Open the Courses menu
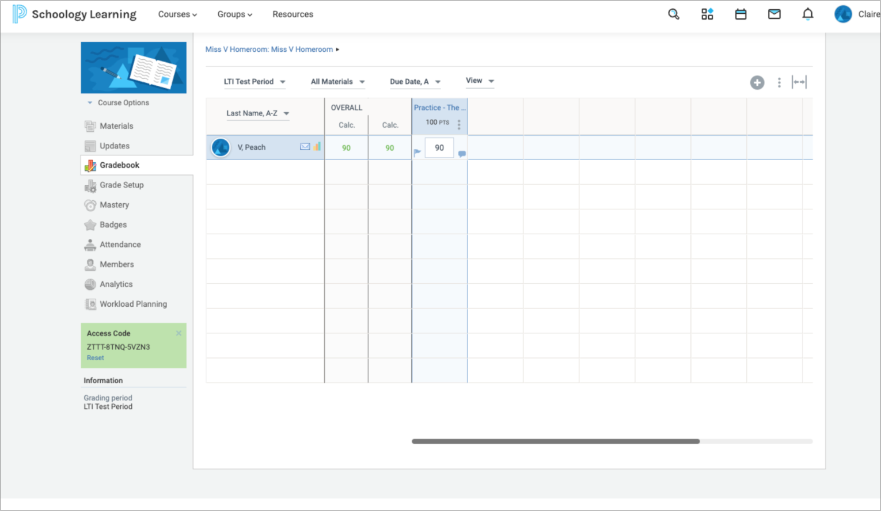Image resolution: width=881 pixels, height=511 pixels. pyautogui.click(x=177, y=14)
